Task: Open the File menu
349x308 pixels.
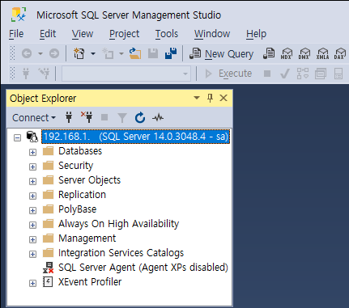Action: (x=16, y=34)
